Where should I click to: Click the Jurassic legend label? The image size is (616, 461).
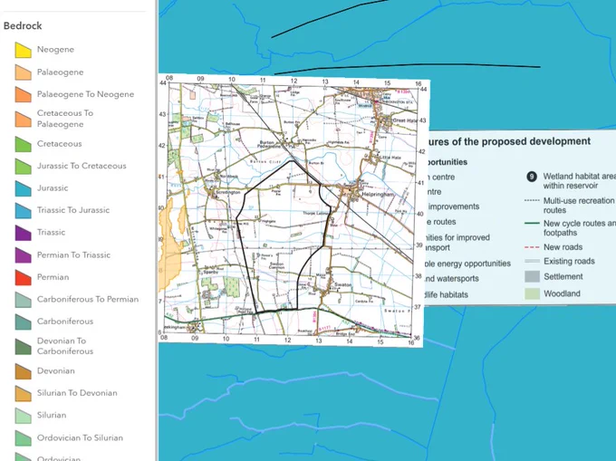tap(53, 188)
